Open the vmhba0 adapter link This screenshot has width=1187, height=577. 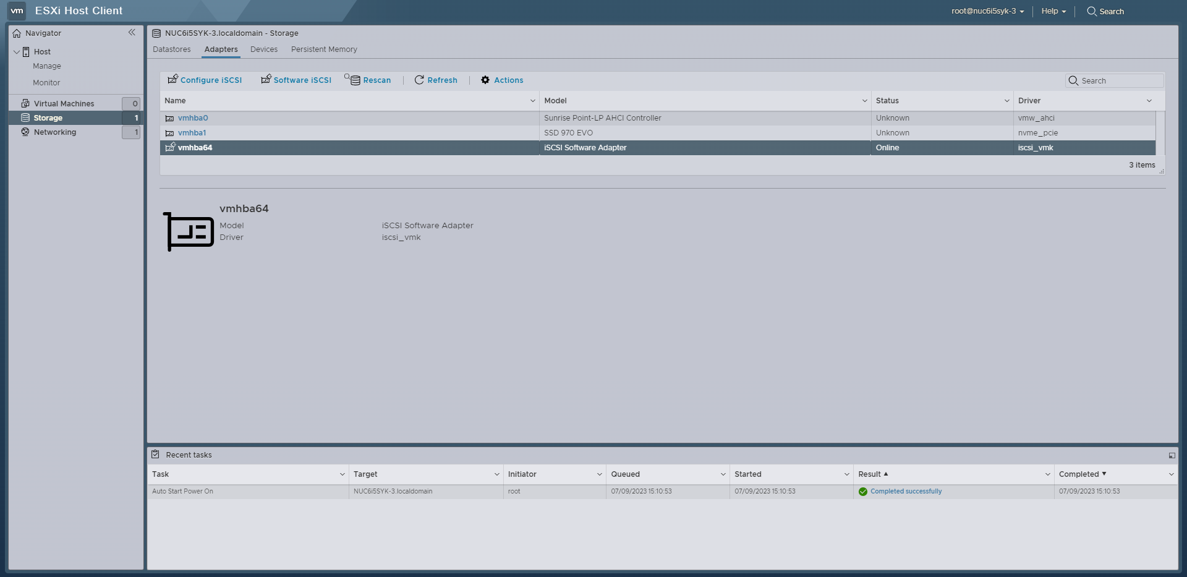[193, 118]
